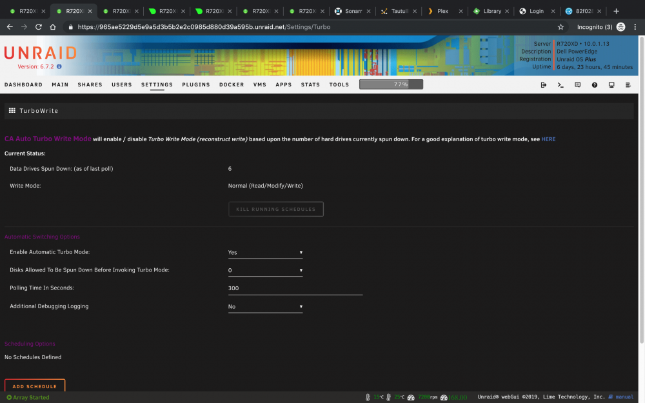
Task: Click the gauge icon beside 168.00
Action: click(444, 397)
